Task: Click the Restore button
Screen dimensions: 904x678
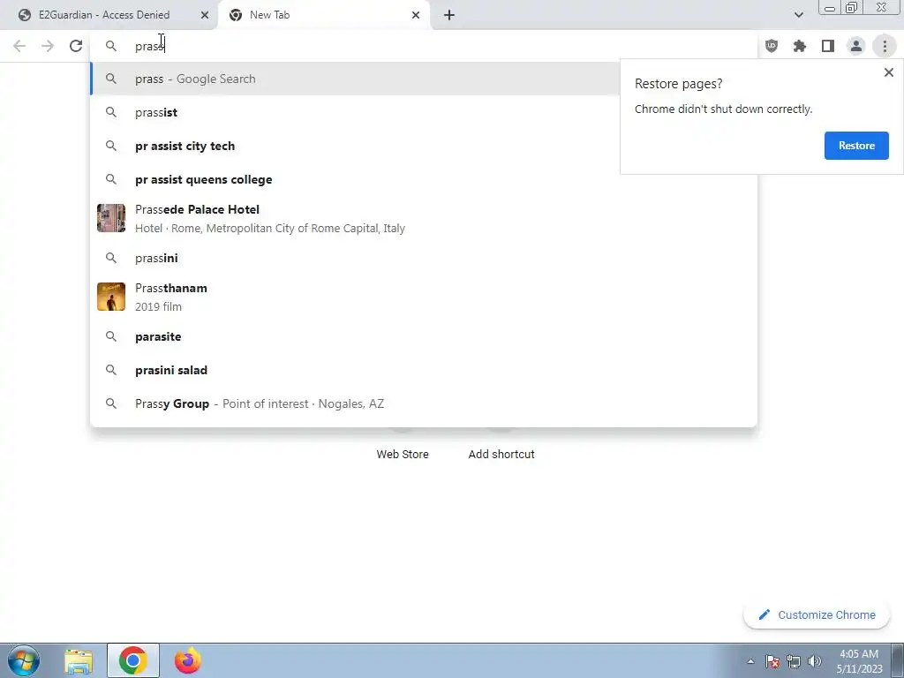Action: [x=856, y=146]
